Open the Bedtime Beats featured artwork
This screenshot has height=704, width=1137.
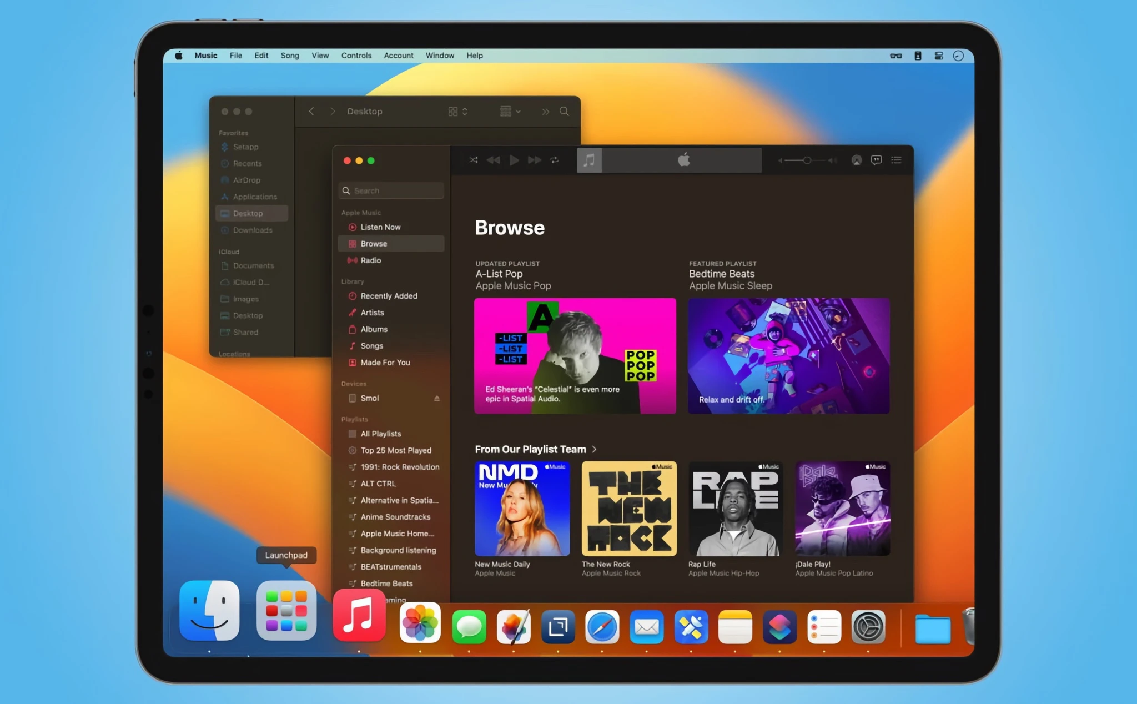click(789, 356)
